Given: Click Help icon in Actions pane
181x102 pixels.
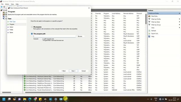Looking at the screenshot, I should [149, 37].
